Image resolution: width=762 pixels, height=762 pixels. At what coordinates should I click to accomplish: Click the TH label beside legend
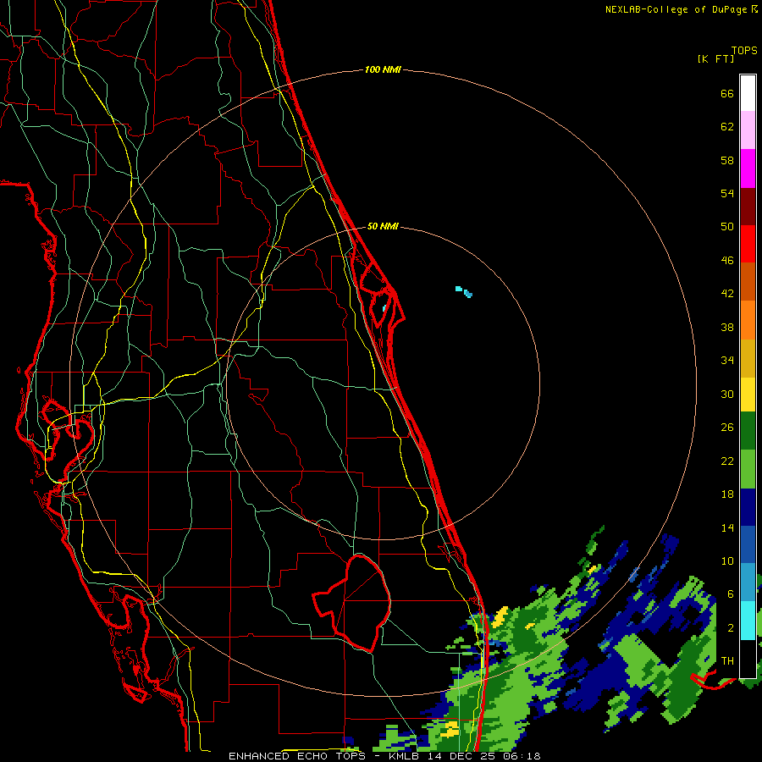coord(727,660)
